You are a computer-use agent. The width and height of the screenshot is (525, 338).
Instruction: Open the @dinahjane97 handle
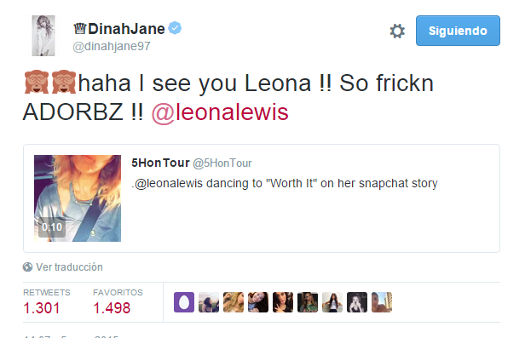point(112,46)
